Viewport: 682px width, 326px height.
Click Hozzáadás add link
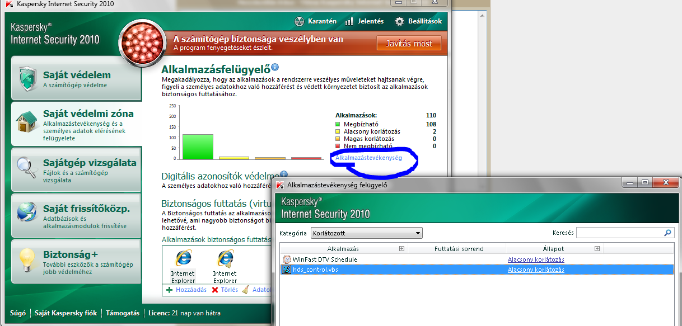[186, 290]
